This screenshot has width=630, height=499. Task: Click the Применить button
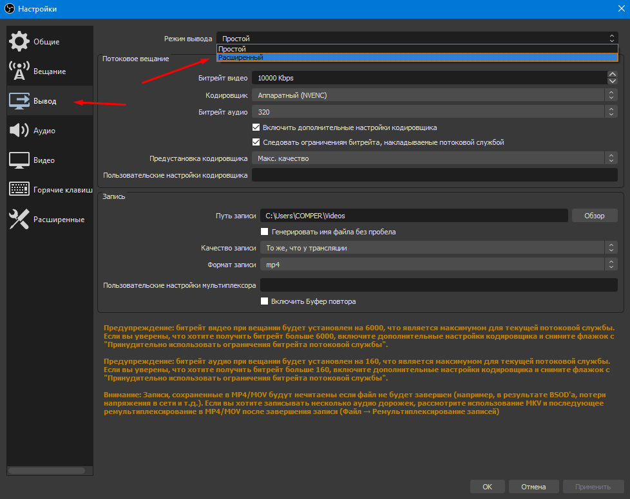(x=593, y=487)
